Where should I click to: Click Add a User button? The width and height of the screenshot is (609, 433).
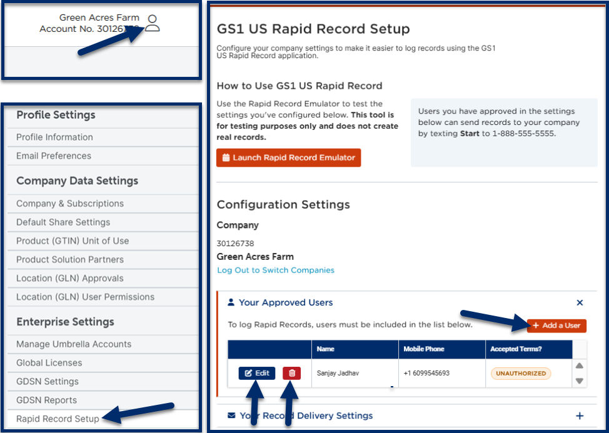(x=556, y=326)
